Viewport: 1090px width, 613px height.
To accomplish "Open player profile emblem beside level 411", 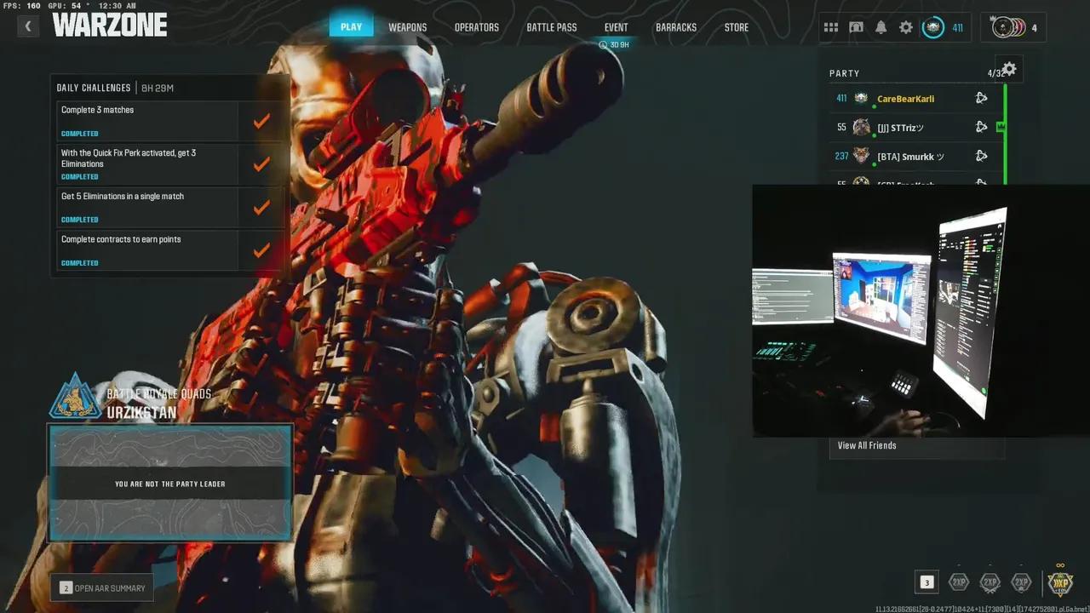I will pyautogui.click(x=933, y=27).
